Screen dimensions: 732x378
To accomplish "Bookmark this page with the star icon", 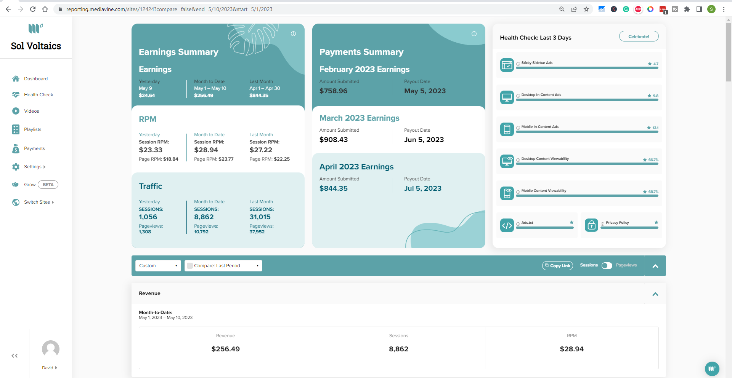I will (x=586, y=9).
